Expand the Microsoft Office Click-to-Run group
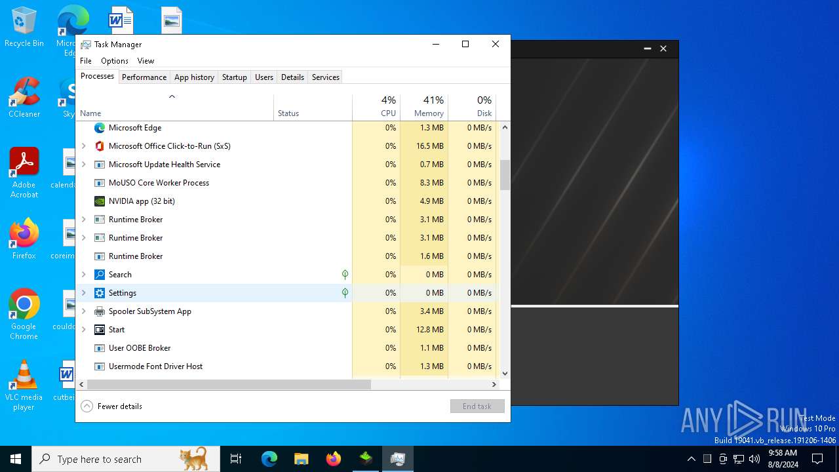The height and width of the screenshot is (472, 839). 83,146
